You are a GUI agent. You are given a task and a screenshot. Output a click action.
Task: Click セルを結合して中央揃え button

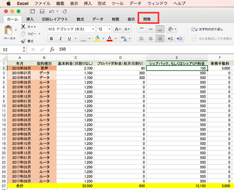(x=212, y=38)
